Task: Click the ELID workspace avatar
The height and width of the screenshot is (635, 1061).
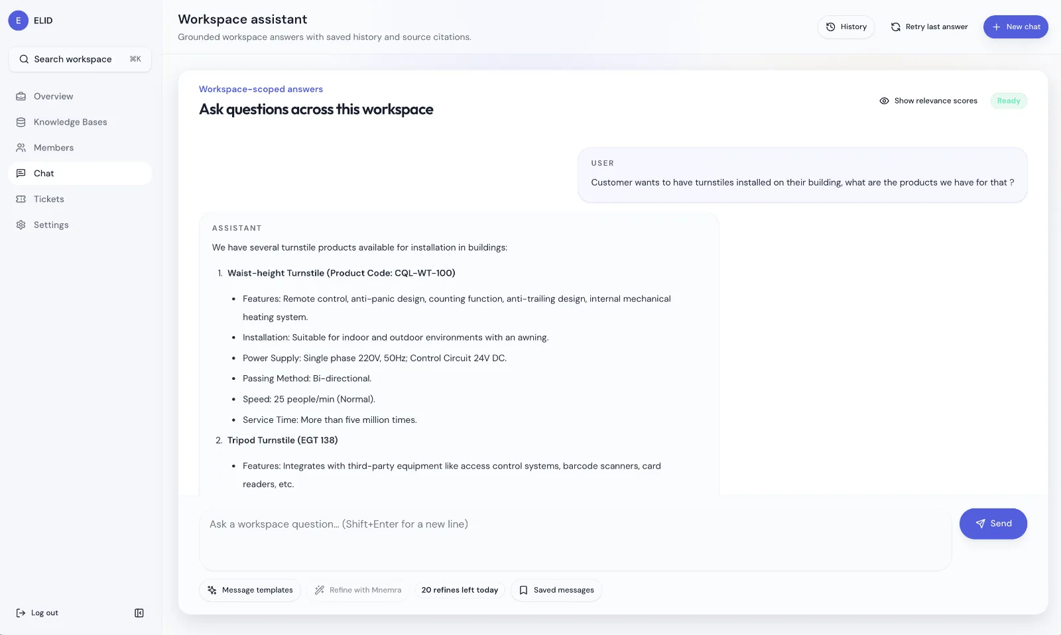Action: tap(18, 21)
